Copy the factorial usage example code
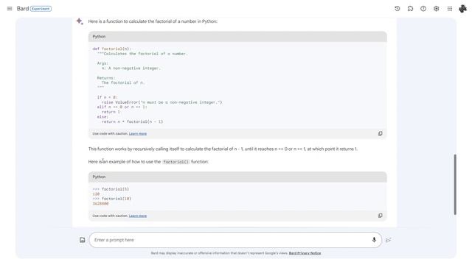The height and width of the screenshot is (265, 472). pos(381,216)
